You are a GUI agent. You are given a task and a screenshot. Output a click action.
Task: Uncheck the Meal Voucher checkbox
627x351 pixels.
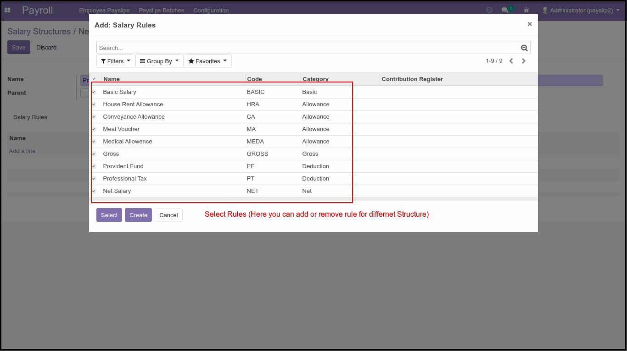tap(94, 129)
